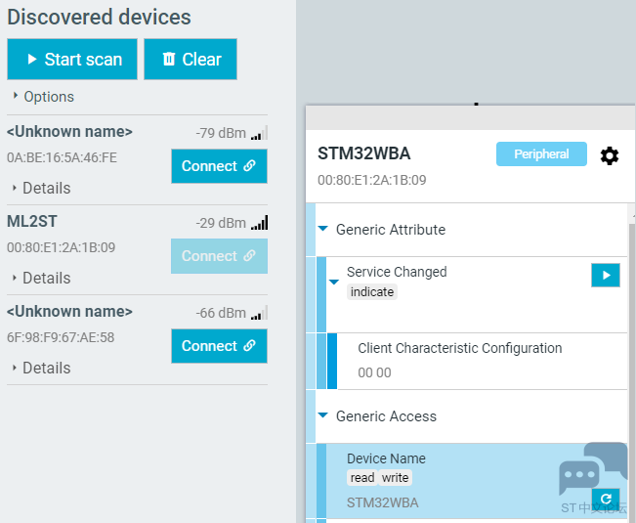The width and height of the screenshot is (636, 523).
Task: Click the read property tag
Action: (x=362, y=478)
